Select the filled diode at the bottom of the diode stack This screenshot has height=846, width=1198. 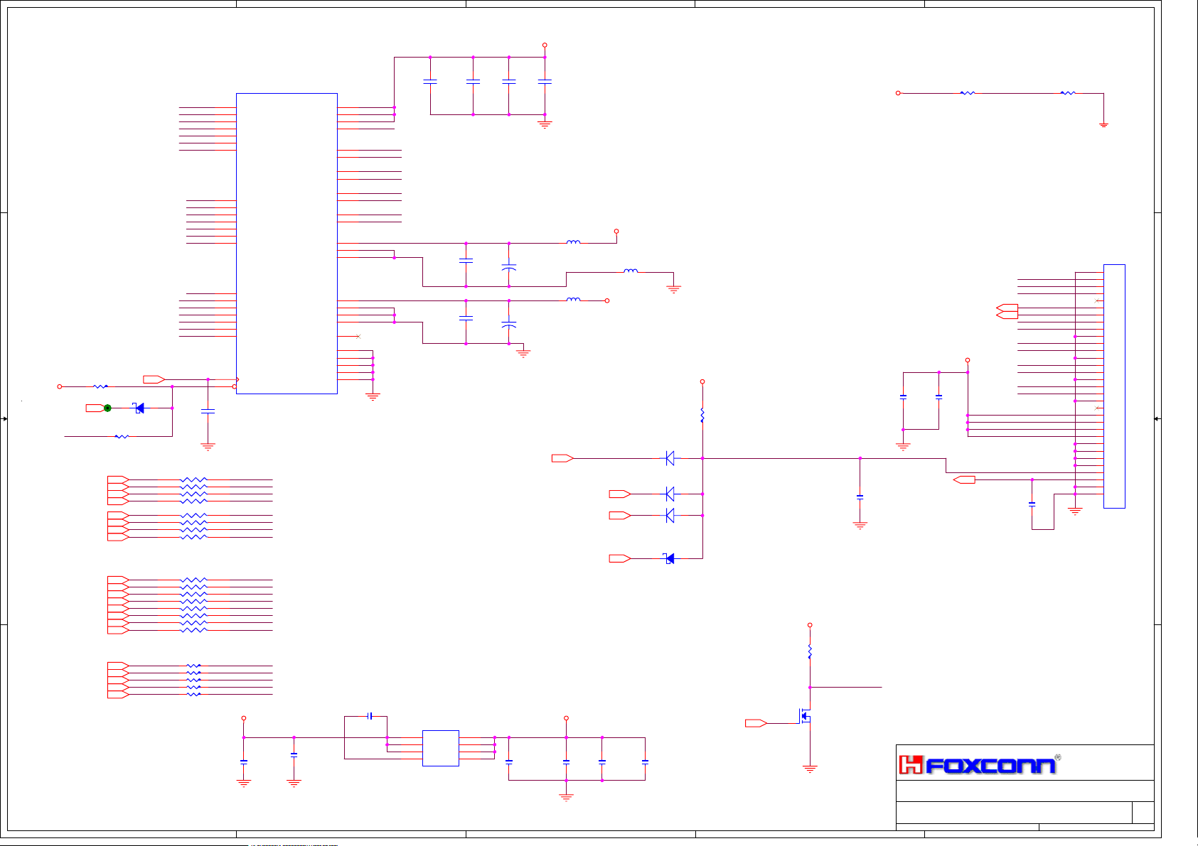[669, 558]
